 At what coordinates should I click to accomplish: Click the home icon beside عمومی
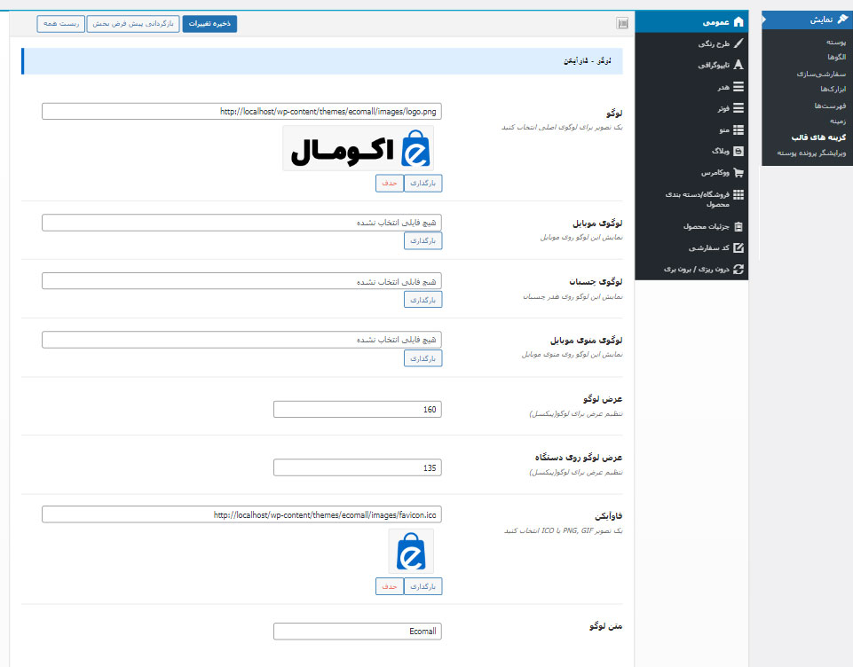(x=738, y=22)
